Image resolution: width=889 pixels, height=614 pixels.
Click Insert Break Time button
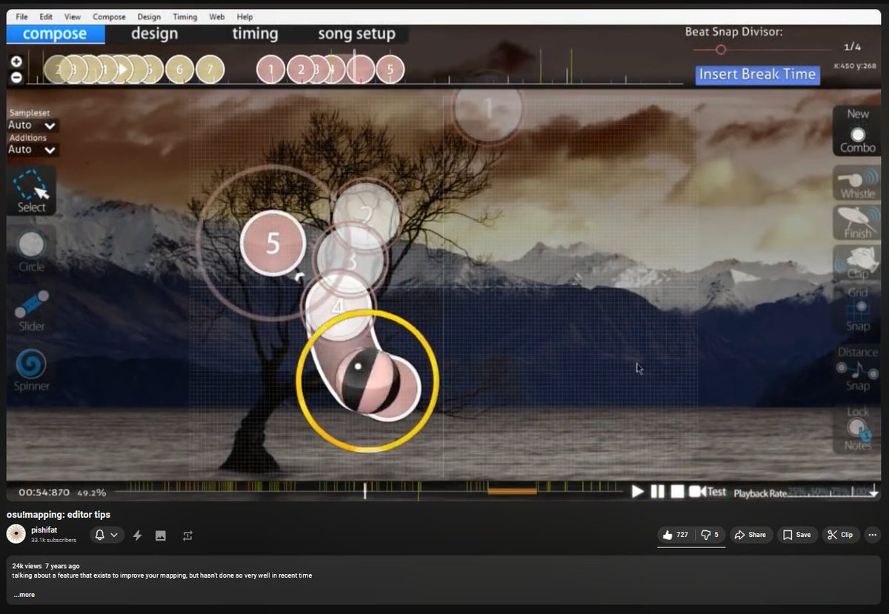click(757, 74)
